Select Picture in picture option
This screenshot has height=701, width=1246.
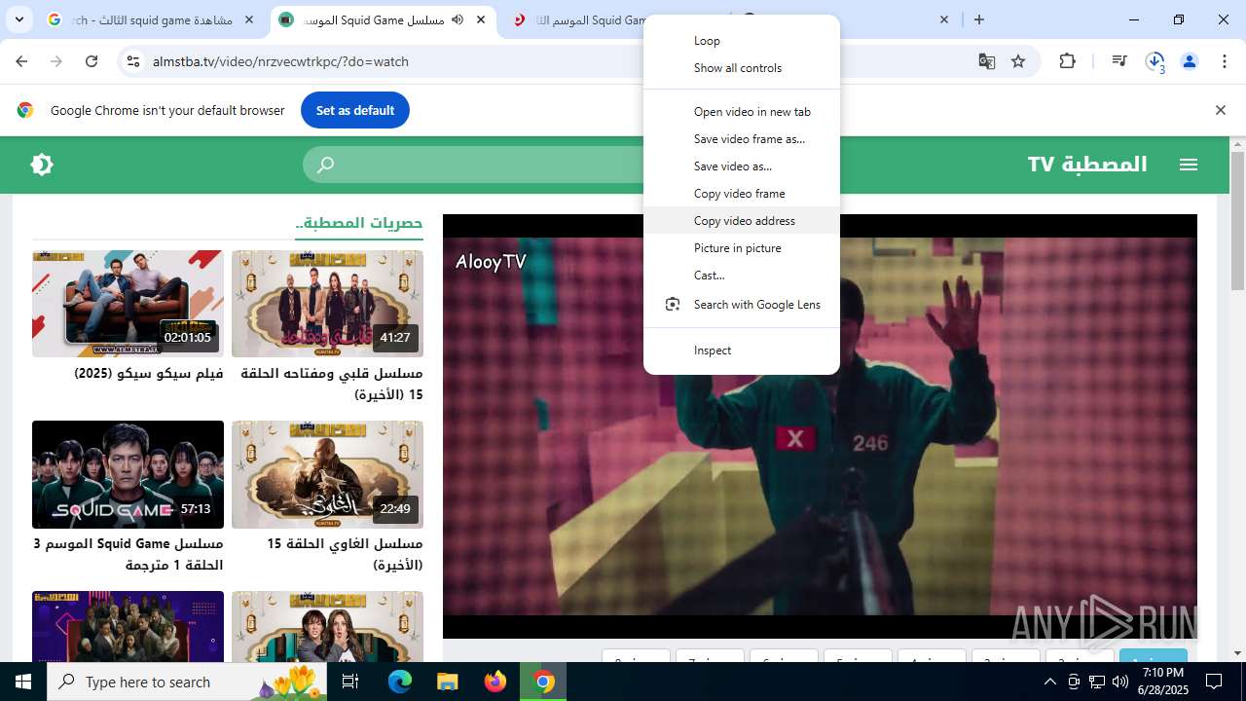tap(742, 248)
